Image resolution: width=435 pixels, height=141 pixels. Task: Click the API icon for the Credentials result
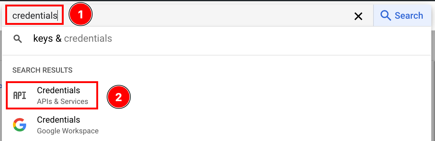[x=19, y=95]
